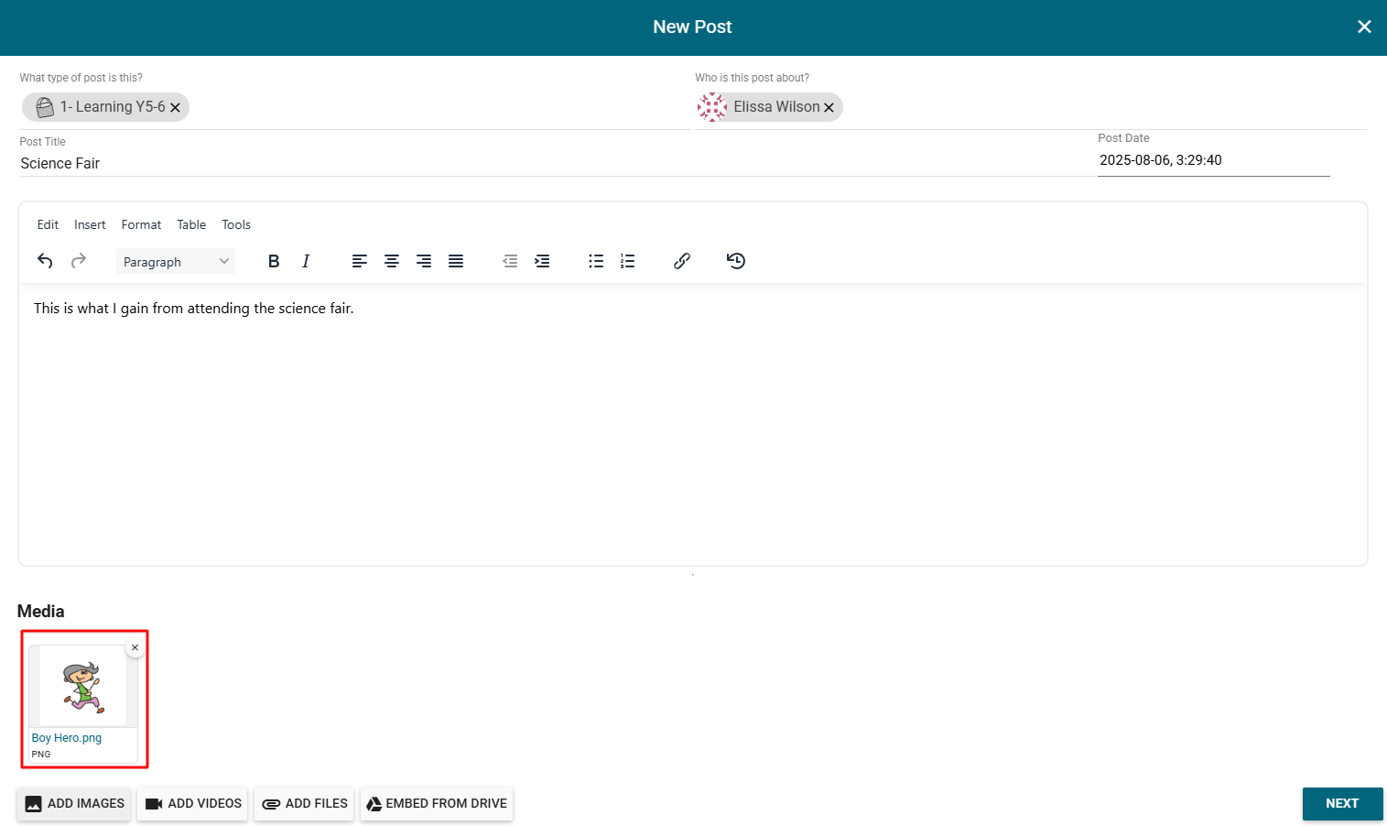Open the restore history icon
Viewport: 1387px width, 826px height.
736,261
